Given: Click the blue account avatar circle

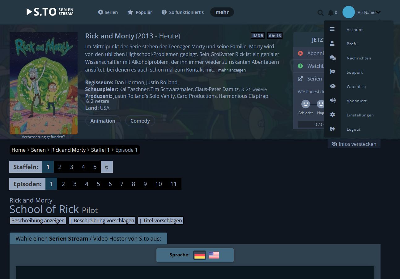Looking at the screenshot, I should 349,12.
